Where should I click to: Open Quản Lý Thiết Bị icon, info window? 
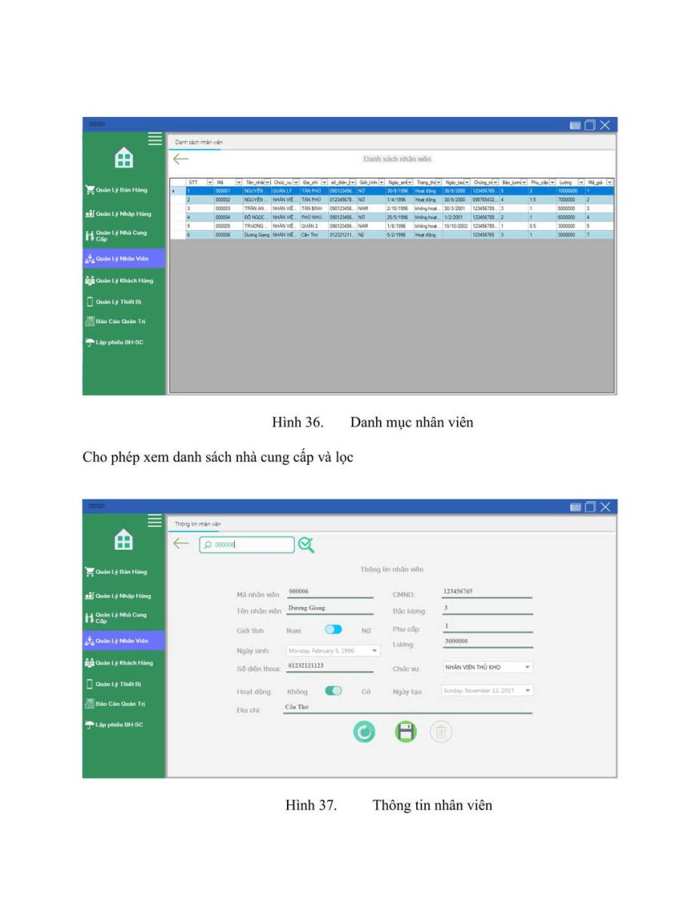tap(89, 684)
